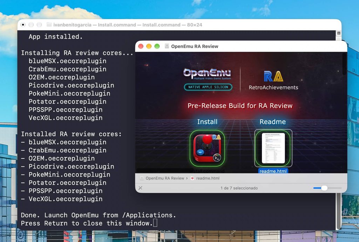Open the Install.command joystick icon
The height and width of the screenshot is (242, 359).
(207, 148)
